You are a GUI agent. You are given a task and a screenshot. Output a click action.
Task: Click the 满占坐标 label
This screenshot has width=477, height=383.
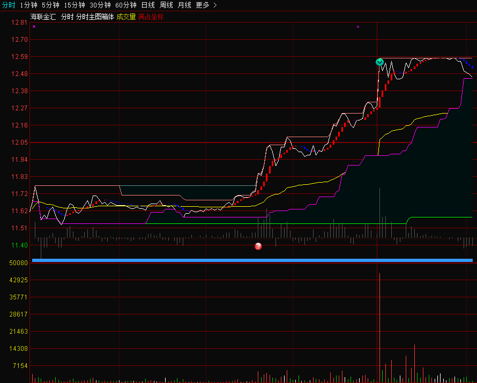tap(151, 17)
